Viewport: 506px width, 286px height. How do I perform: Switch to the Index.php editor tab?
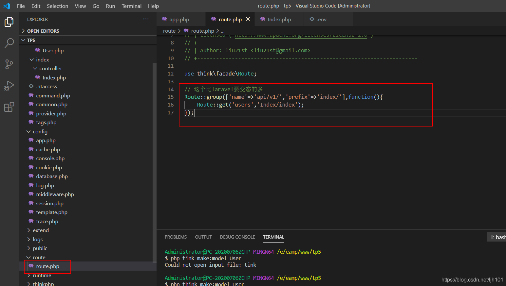pos(279,19)
